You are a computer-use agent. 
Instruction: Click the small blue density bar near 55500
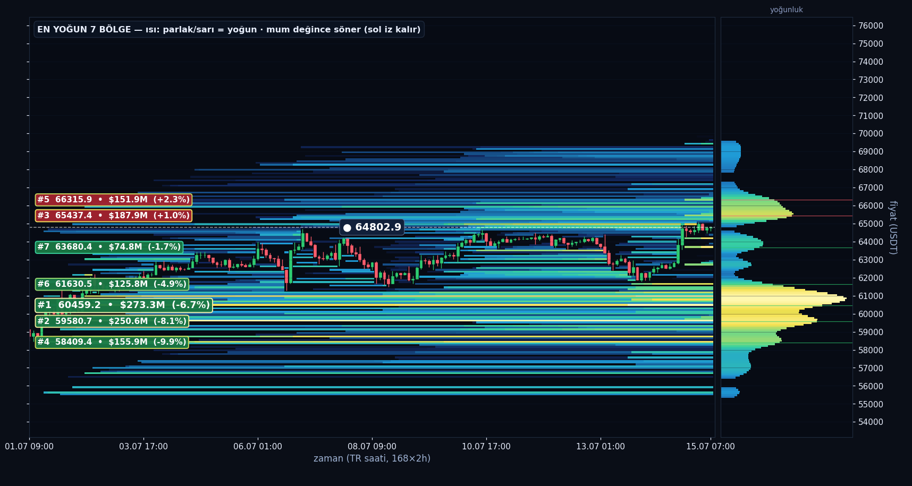pyautogui.click(x=730, y=393)
